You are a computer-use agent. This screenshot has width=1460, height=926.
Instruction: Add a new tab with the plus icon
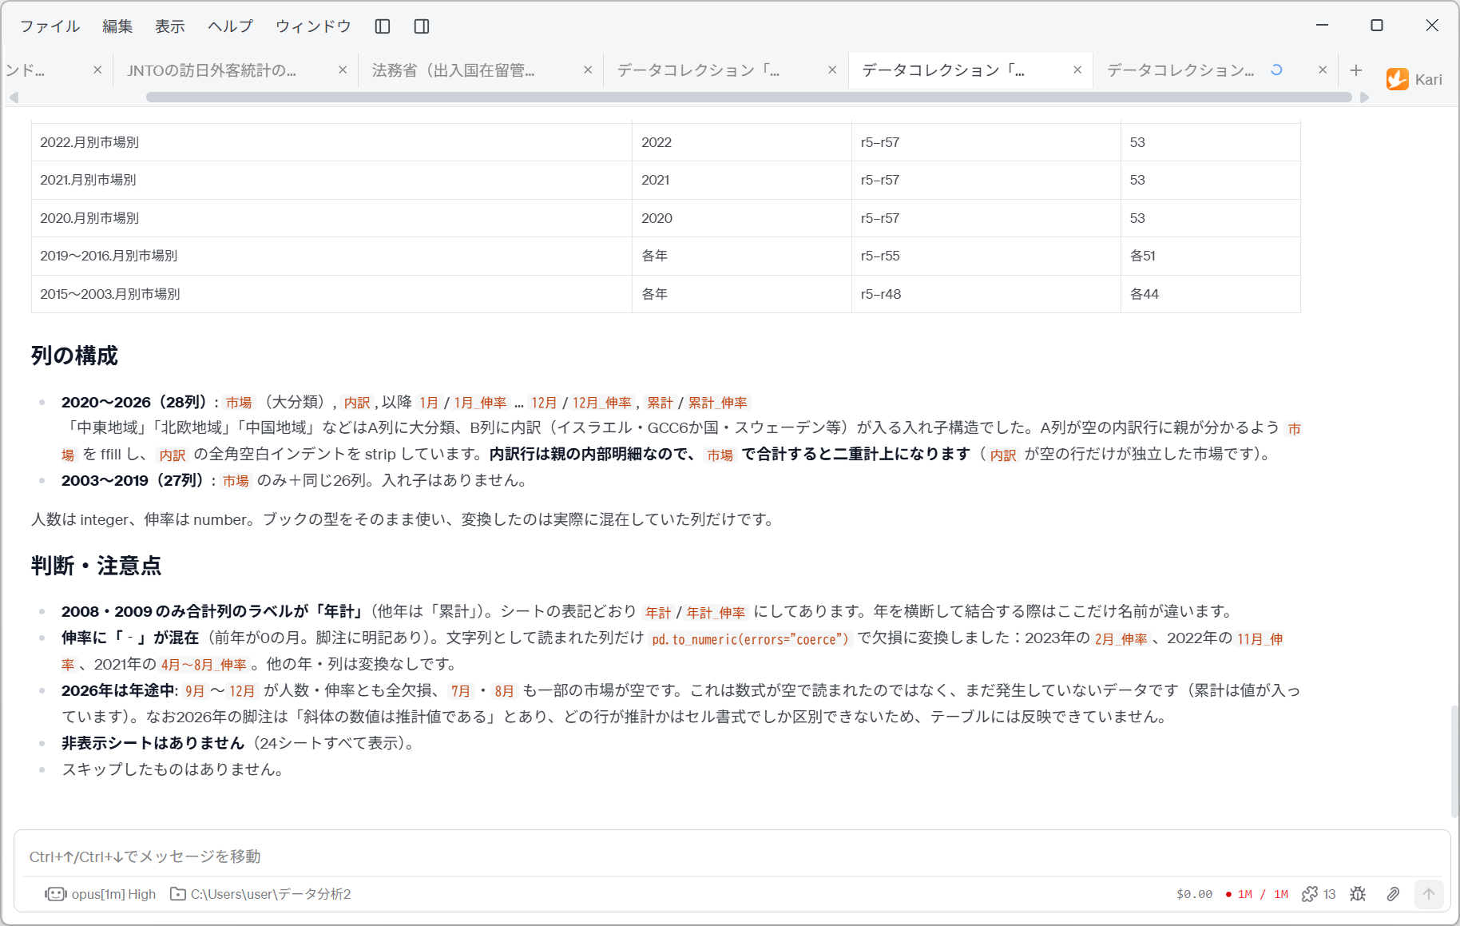[x=1356, y=70]
